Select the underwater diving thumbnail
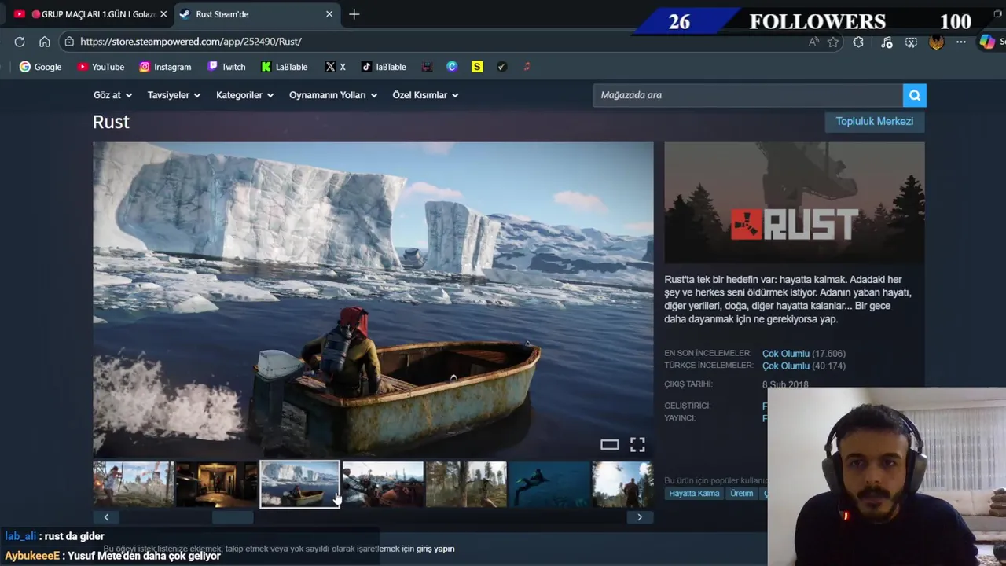This screenshot has width=1006, height=566. (x=549, y=484)
